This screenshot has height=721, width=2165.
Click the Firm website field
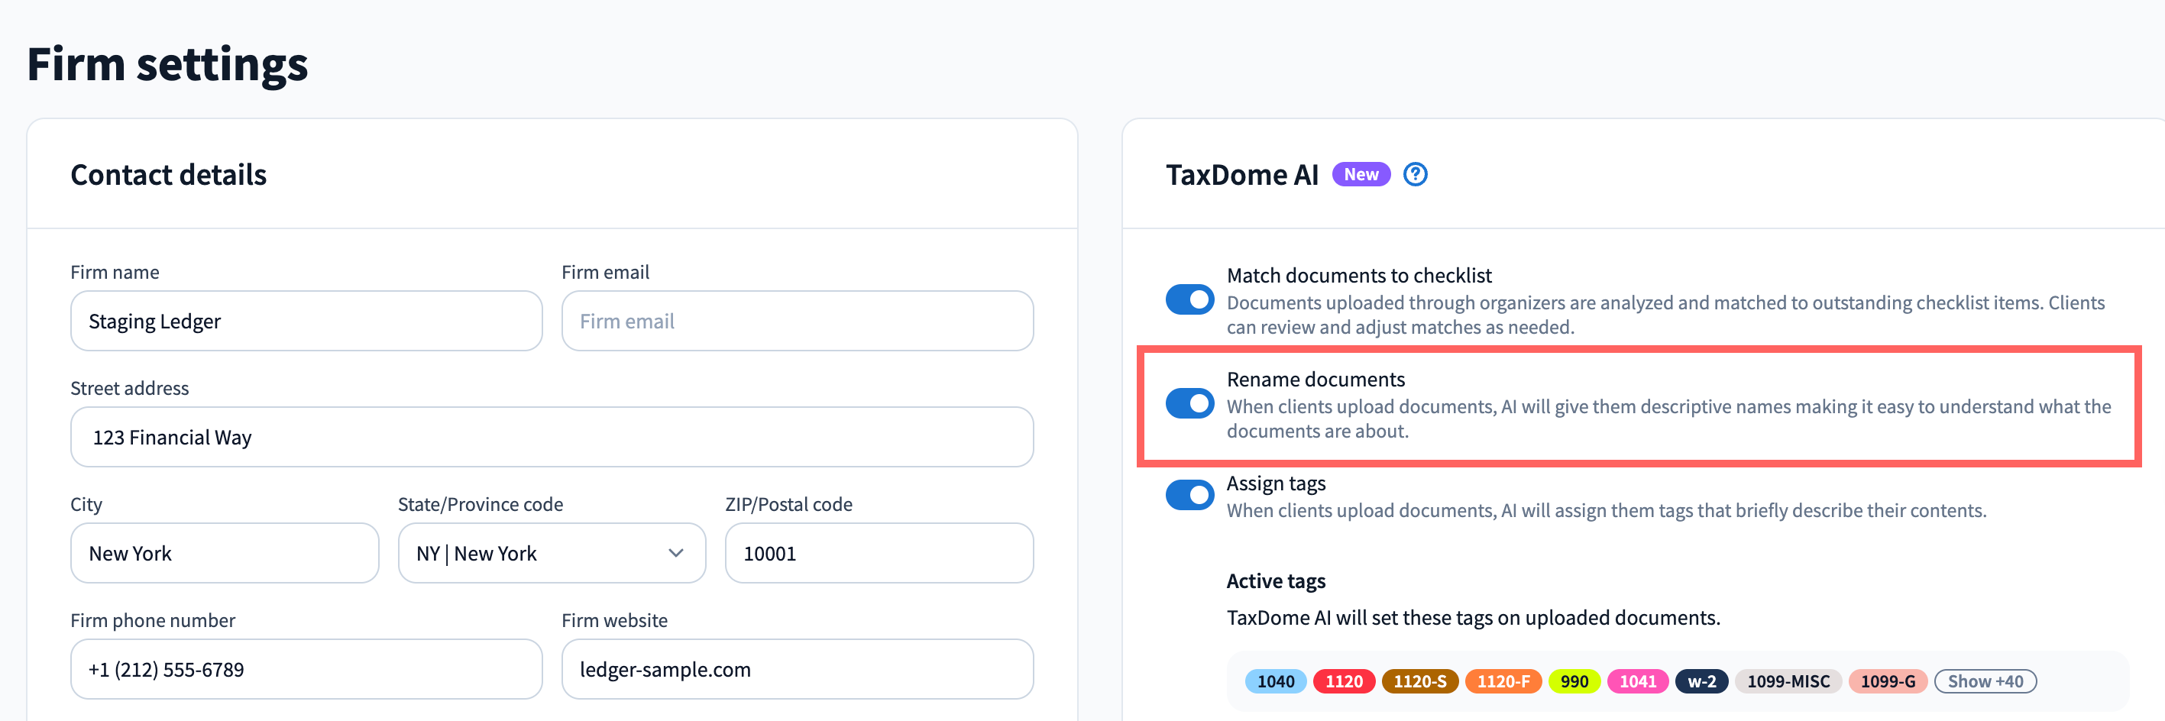click(x=797, y=669)
